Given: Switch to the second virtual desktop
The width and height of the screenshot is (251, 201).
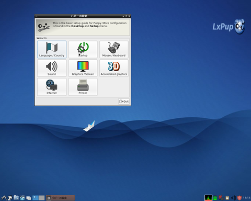Looking at the screenshot, I should (41, 198).
